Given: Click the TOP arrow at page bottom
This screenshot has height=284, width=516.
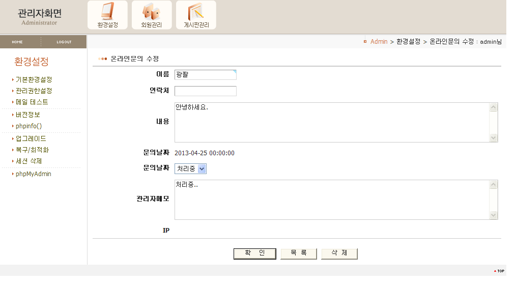Looking at the screenshot, I should click(499, 271).
